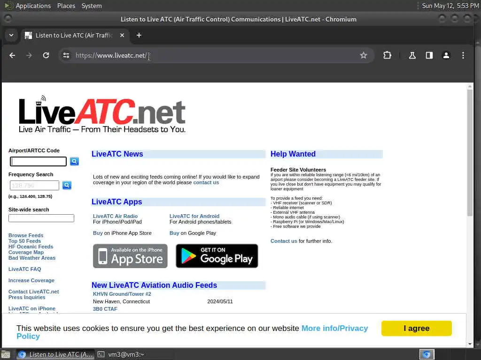The height and width of the screenshot is (360, 481).
Task: Close the Listen to Live ATC tab
Action: click(122, 35)
